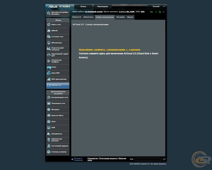Image resolution: width=212 pixels, height=170 pixels.
Task: Open Брандмауэр firewall flame icon
Action: (49, 134)
